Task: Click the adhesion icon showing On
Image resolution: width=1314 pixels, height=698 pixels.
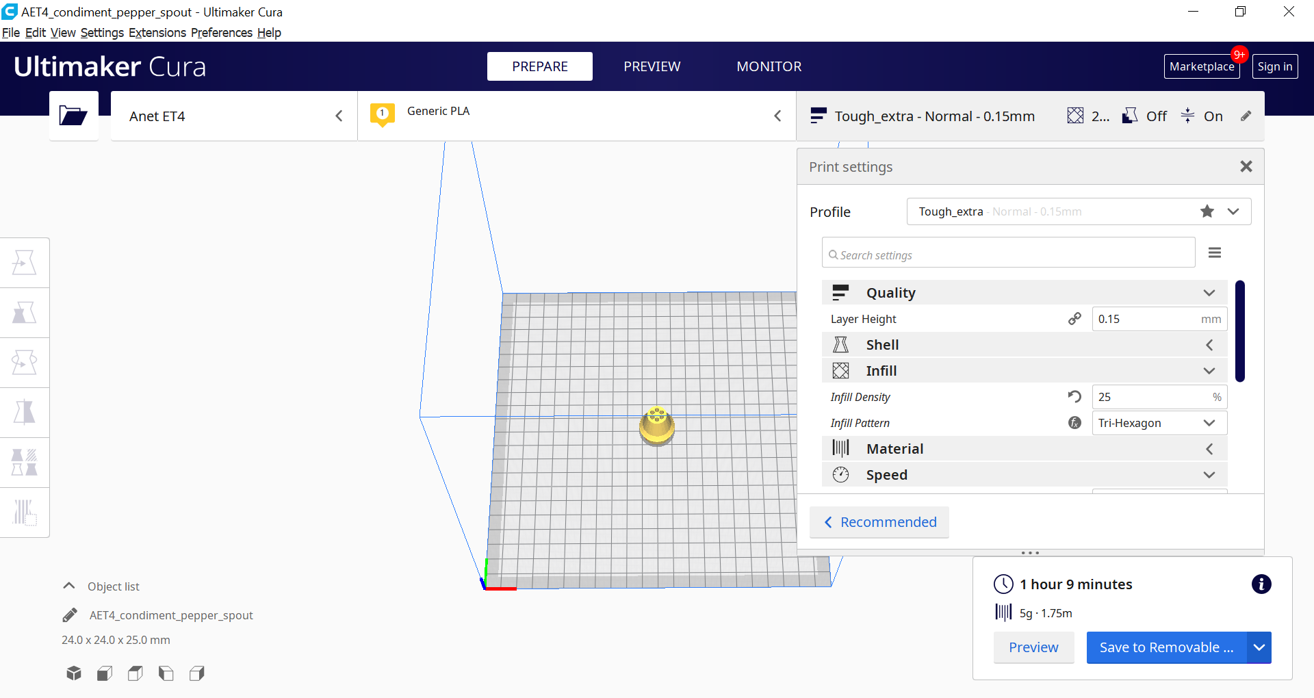Action: [x=1188, y=116]
